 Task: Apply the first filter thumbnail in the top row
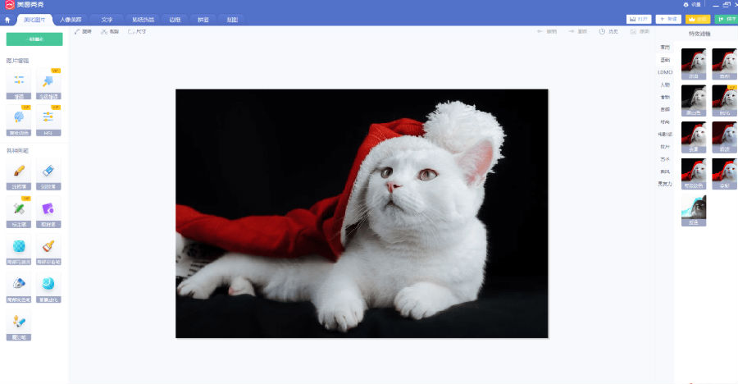pos(694,64)
